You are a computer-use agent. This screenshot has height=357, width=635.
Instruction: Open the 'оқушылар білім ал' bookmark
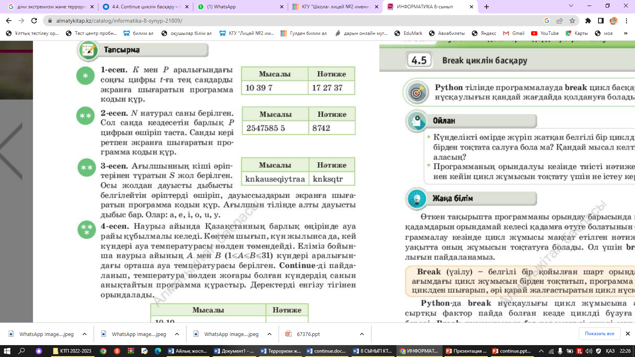click(187, 33)
